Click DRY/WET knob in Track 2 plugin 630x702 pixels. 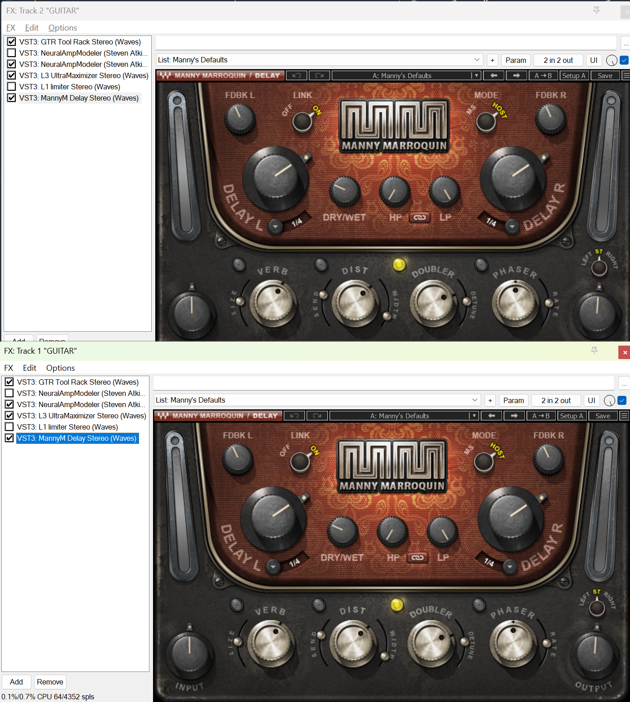(345, 192)
